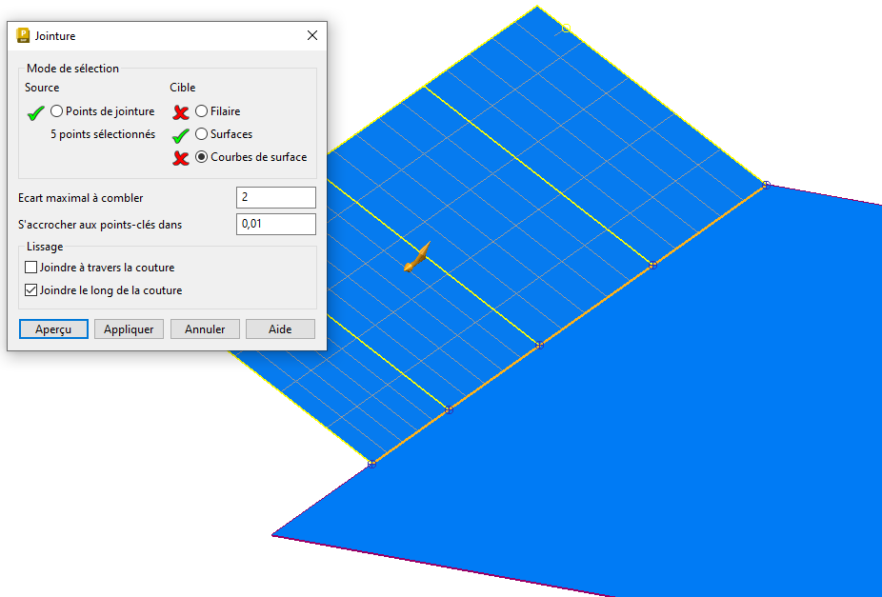Click green checkmark icon beside Surfaces
882x597 pixels.
181,135
